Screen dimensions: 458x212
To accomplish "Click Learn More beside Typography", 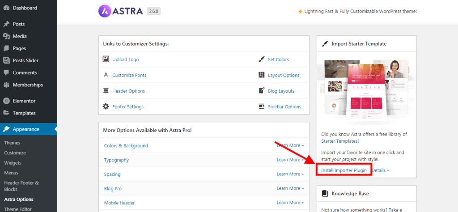I will coord(290,160).
